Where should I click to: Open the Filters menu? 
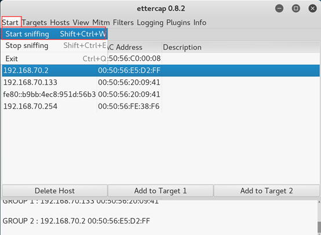pyautogui.click(x=123, y=23)
